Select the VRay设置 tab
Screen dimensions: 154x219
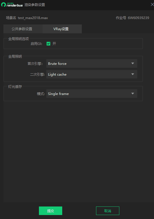tap(62, 29)
